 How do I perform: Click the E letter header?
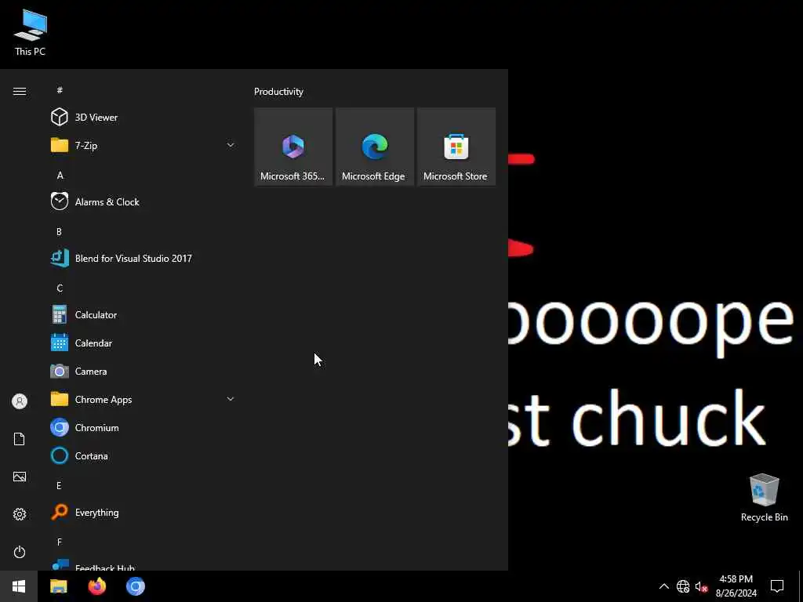(x=59, y=485)
